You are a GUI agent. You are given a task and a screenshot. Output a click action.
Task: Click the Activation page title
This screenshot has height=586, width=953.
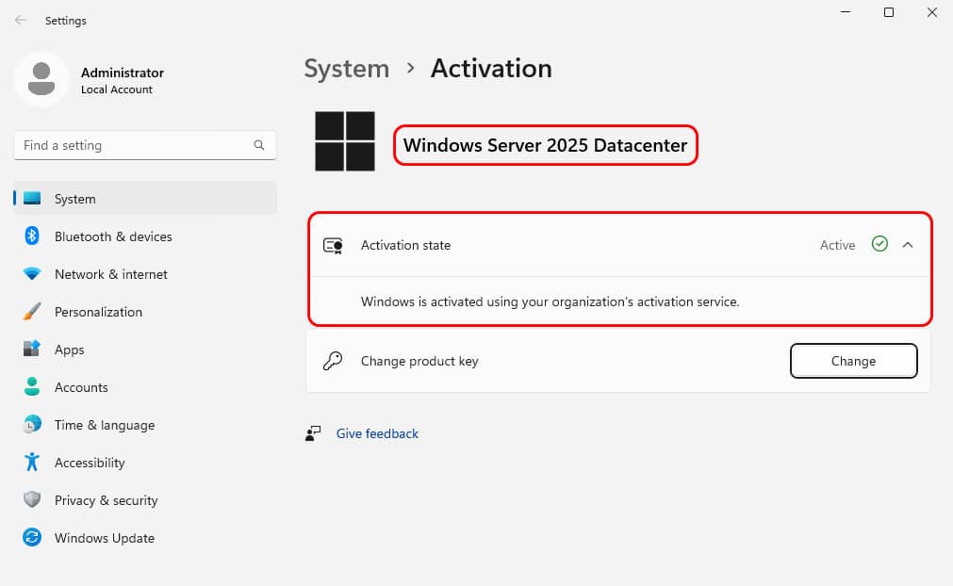[x=491, y=68]
